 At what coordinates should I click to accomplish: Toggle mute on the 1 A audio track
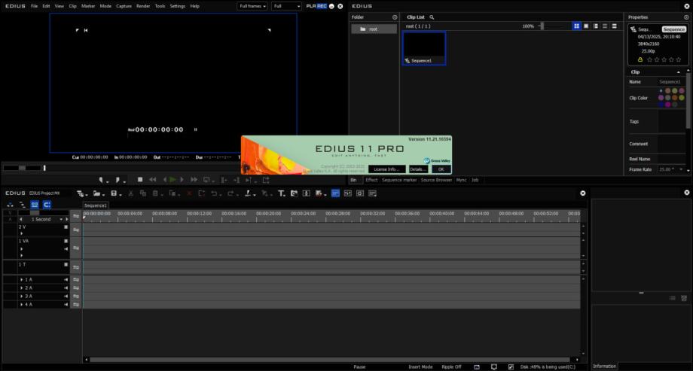point(66,280)
